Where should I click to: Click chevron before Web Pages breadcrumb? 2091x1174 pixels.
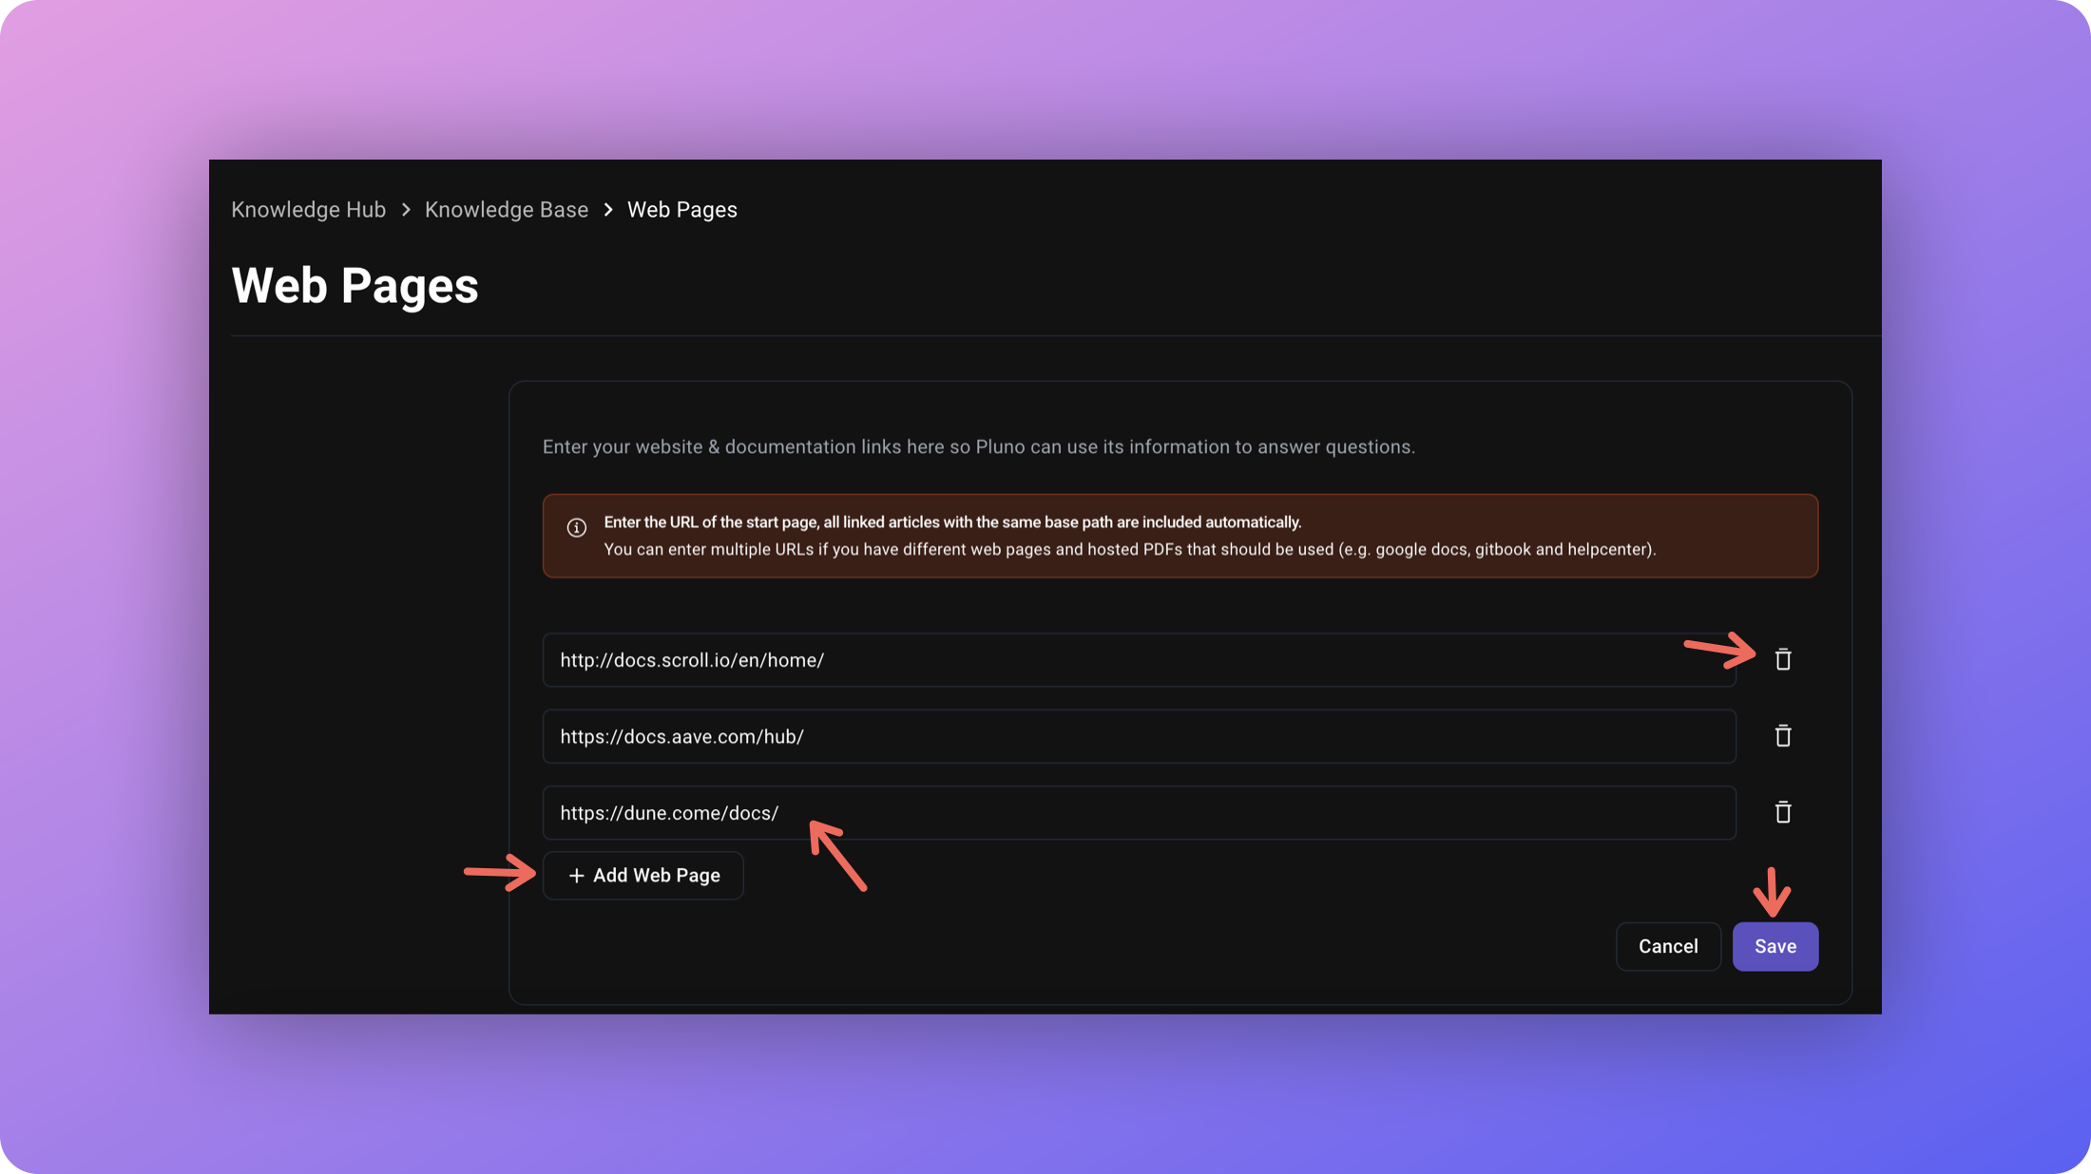(x=608, y=210)
